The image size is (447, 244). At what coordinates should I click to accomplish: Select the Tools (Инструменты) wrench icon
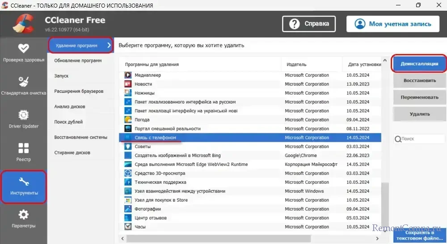tap(24, 182)
